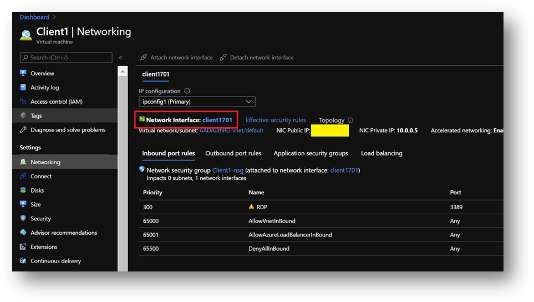This screenshot has width=534, height=302.
Task: Open the AllowVnetInBound rule
Action: click(x=272, y=221)
